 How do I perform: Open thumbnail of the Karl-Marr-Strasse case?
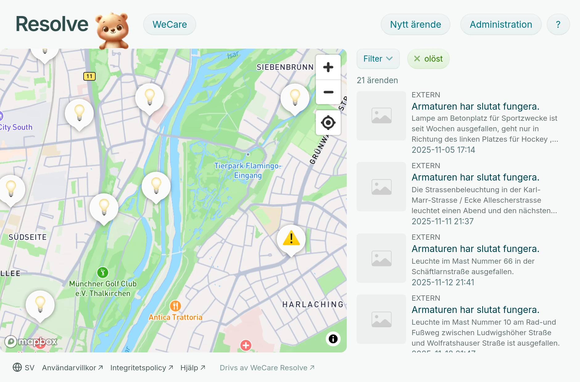[381, 187]
